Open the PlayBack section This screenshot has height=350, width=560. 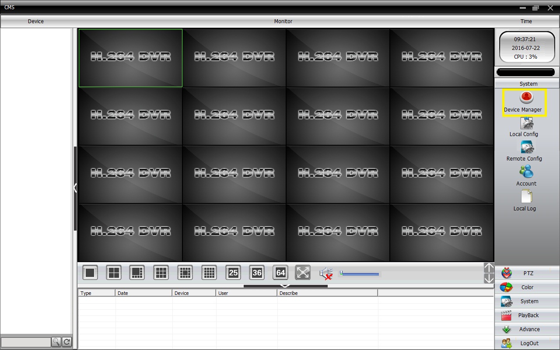click(528, 315)
